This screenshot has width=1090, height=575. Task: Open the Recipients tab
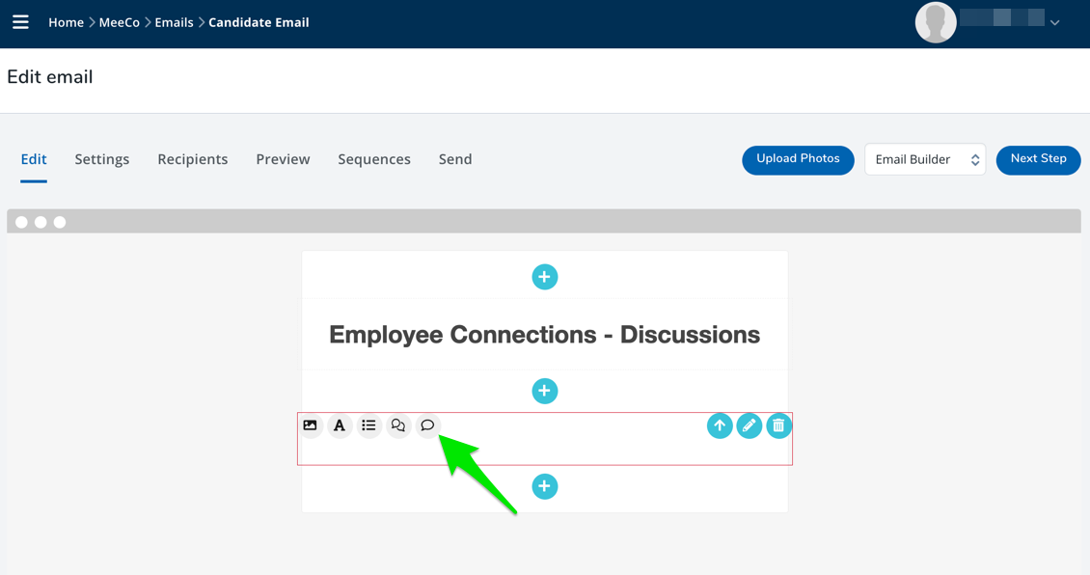[x=193, y=159]
